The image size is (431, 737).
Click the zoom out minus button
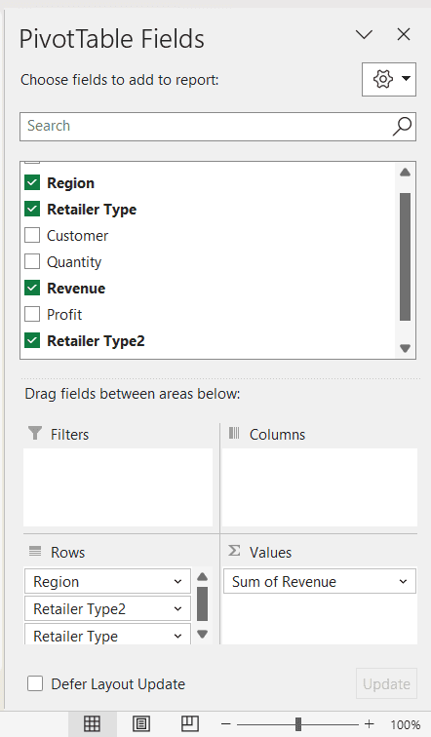click(x=226, y=724)
